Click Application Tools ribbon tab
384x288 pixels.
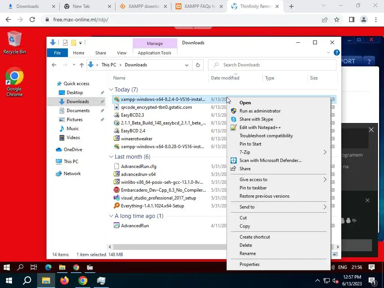154,53
